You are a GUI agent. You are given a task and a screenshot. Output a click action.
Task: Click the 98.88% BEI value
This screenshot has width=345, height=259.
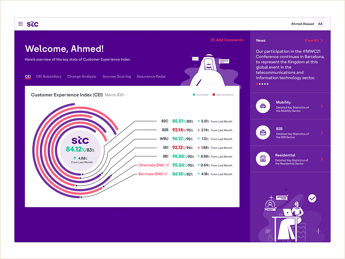pyautogui.click(x=179, y=156)
